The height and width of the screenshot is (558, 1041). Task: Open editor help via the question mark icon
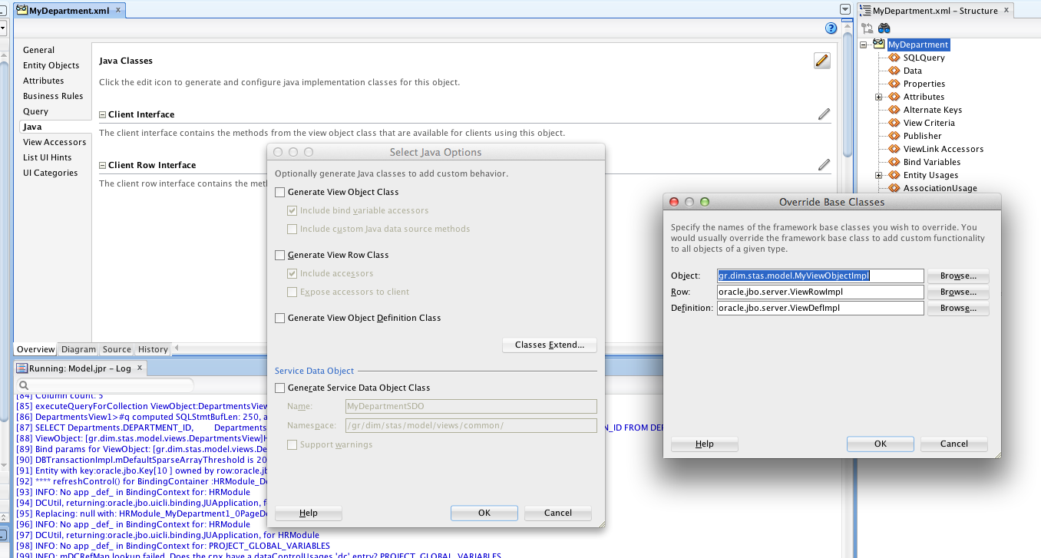coord(830,28)
